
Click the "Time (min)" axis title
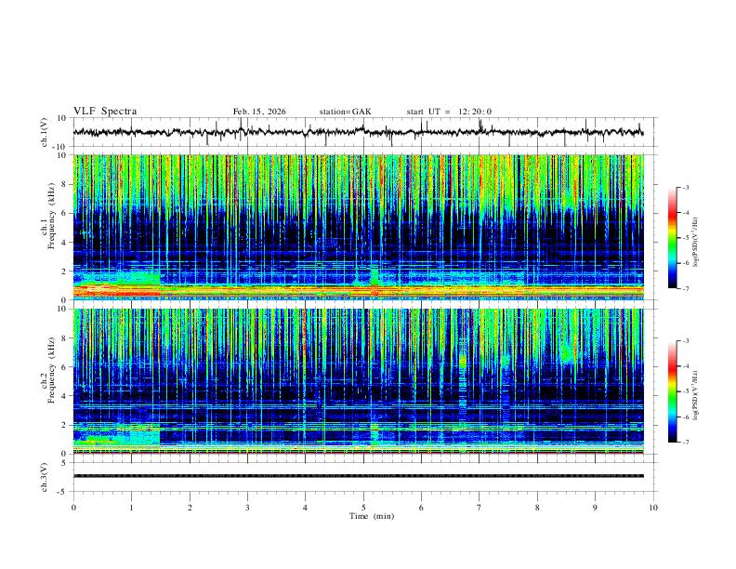point(372,516)
